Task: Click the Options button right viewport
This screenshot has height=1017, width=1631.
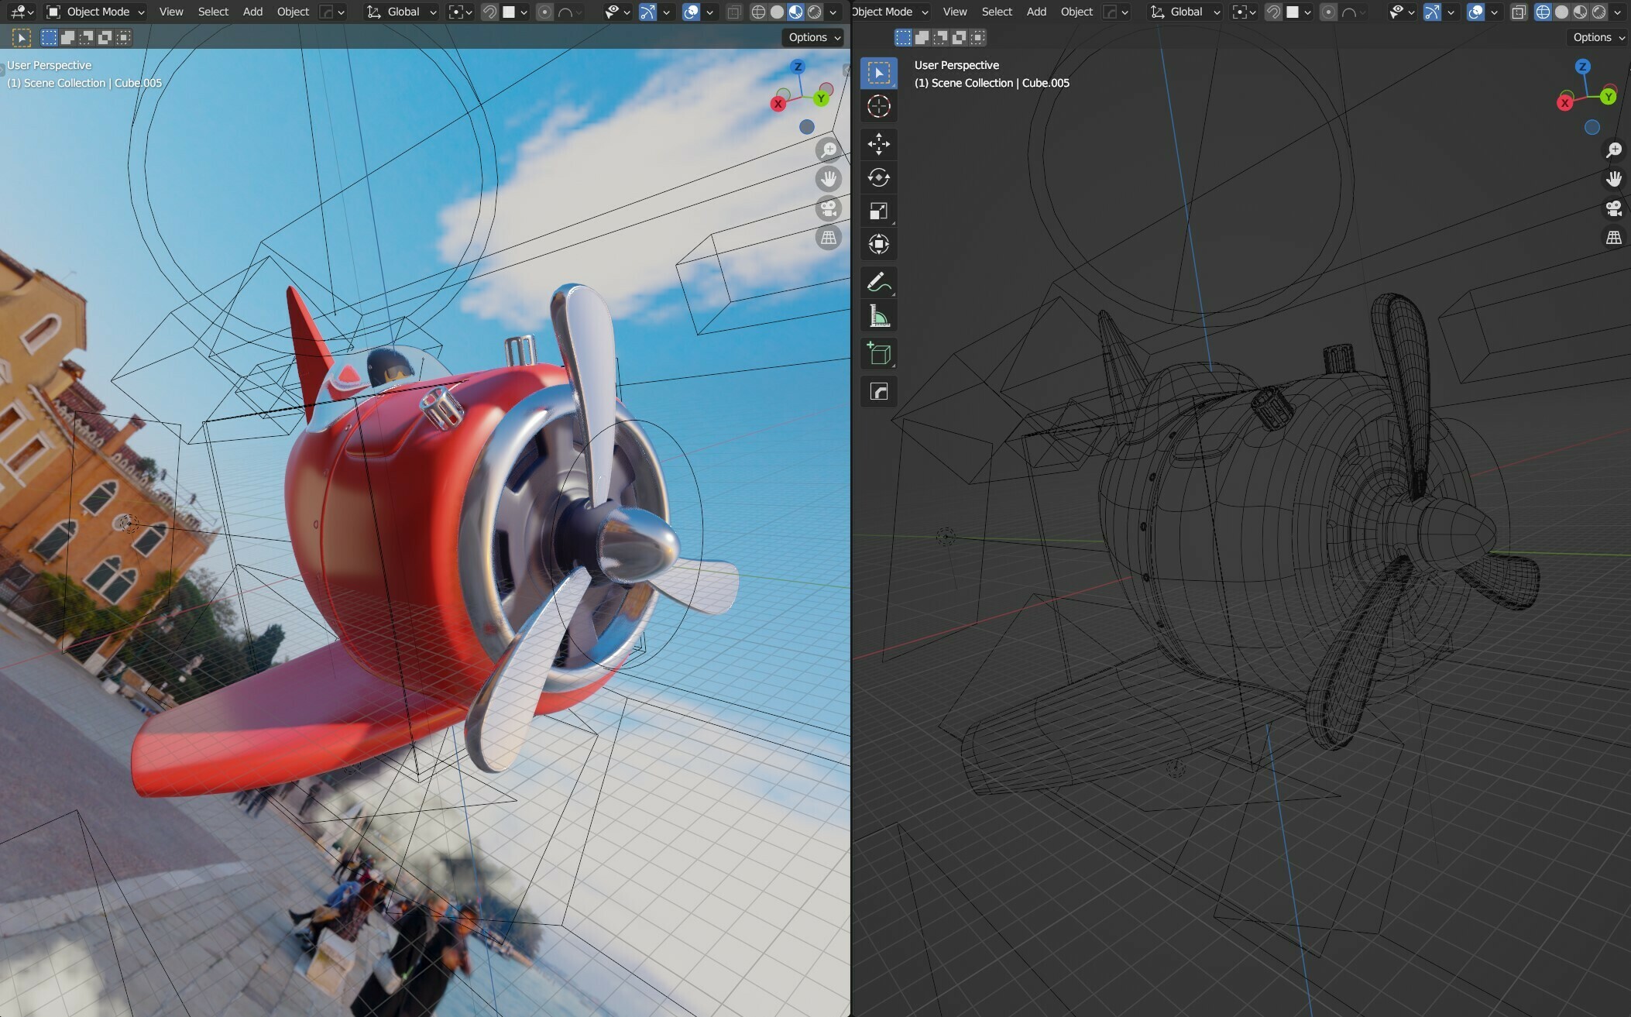Action: click(1596, 36)
